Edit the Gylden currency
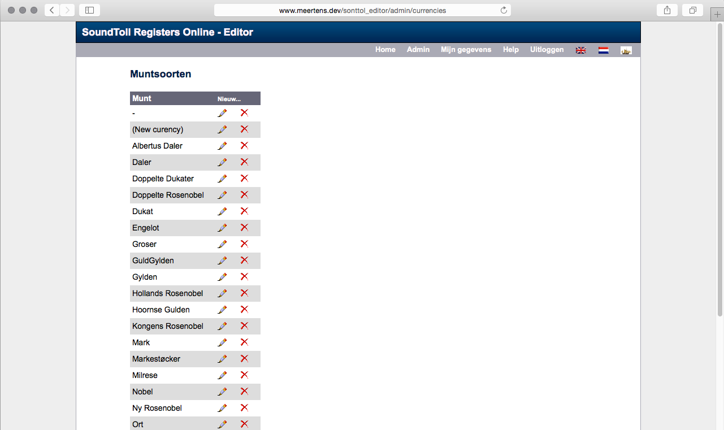 click(222, 277)
